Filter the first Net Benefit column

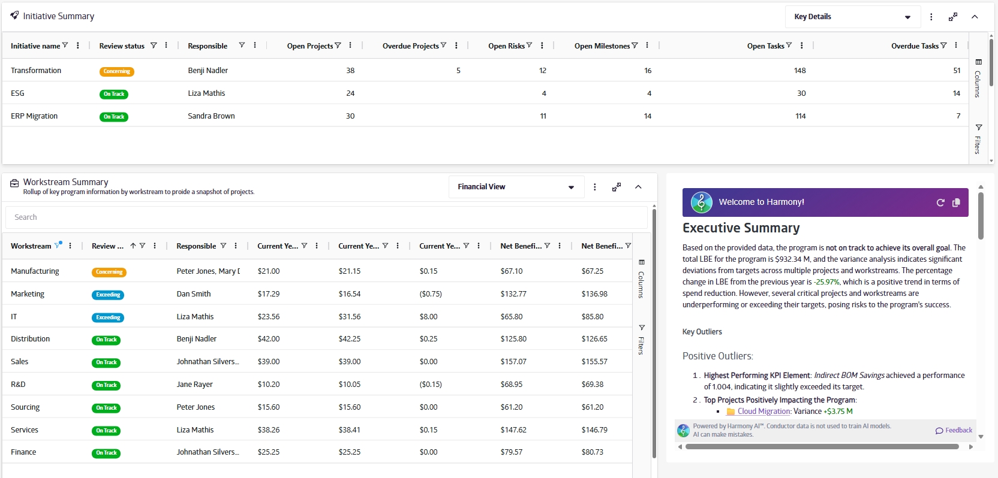547,246
